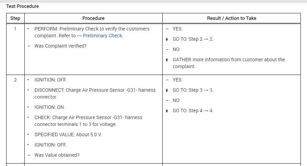Click the 'DISCONNECT: Charge Air Pressure Sensor' instruction
This screenshot has width=307, height=166.
(x=95, y=90)
